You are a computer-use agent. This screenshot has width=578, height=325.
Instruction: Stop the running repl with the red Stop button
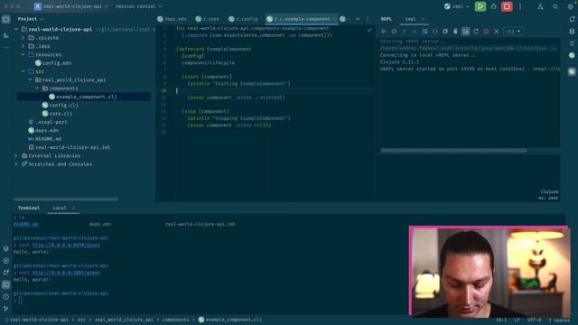pos(507,6)
